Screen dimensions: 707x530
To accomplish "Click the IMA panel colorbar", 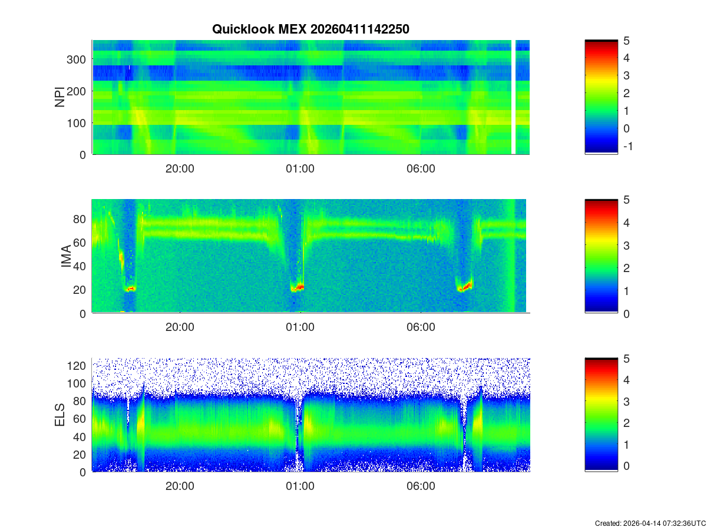I will click(601, 256).
